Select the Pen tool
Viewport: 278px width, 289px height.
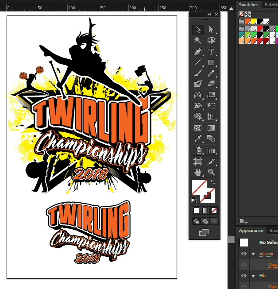coord(198,51)
